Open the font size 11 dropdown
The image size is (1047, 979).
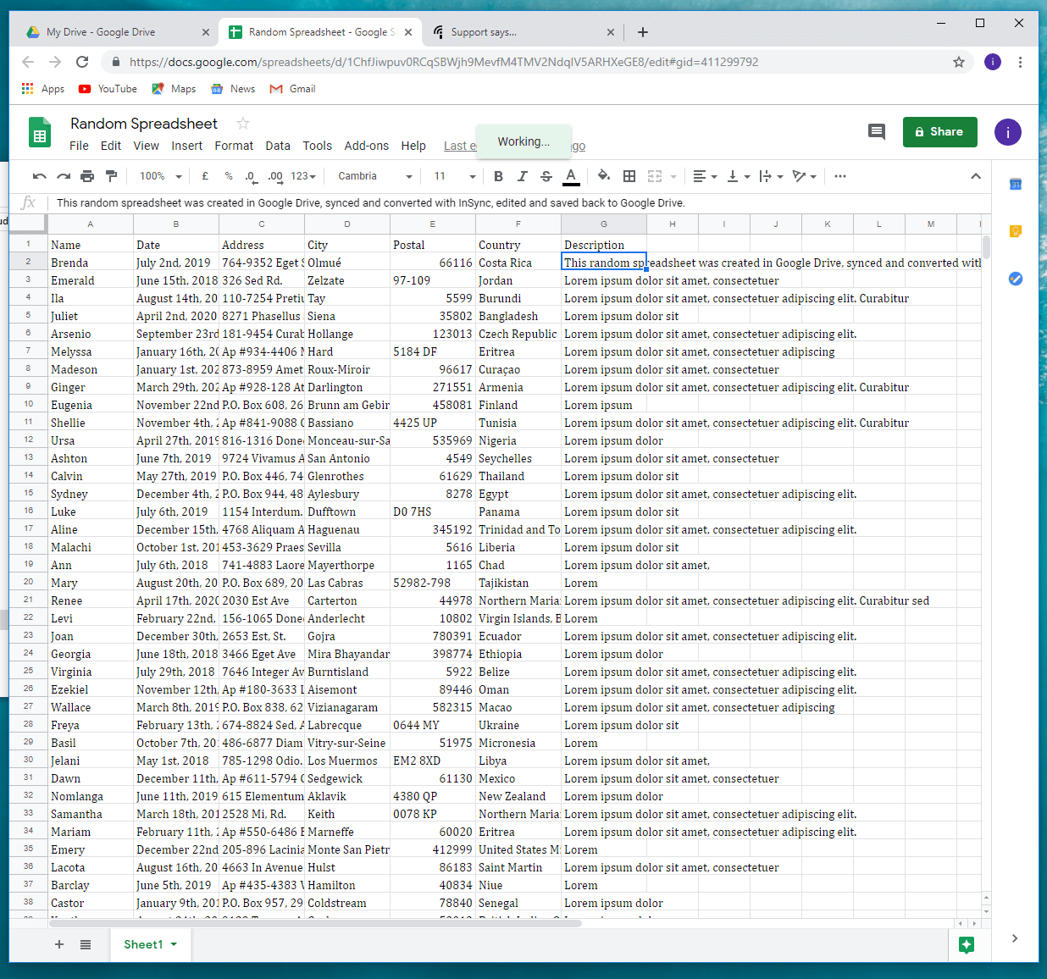(x=455, y=176)
